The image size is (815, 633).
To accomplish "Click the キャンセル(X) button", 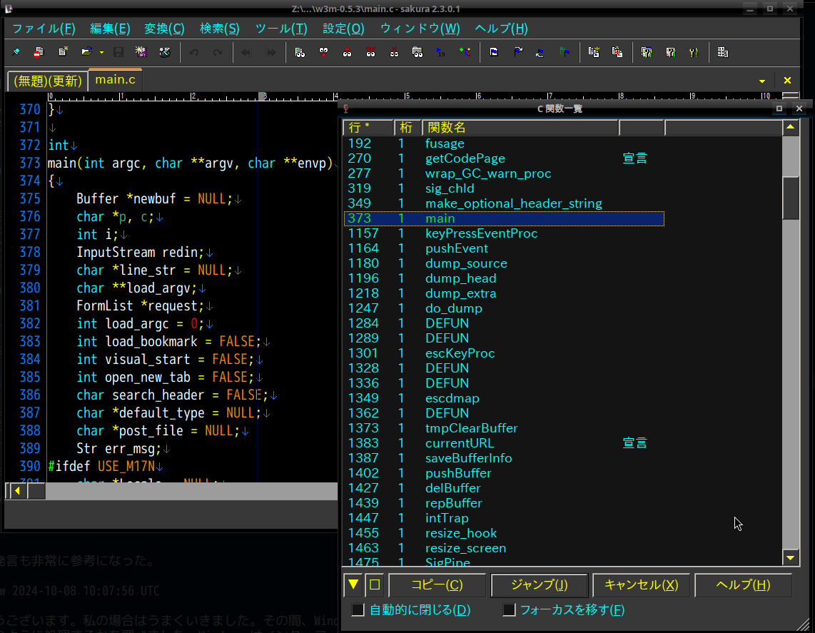I will coord(642,584).
